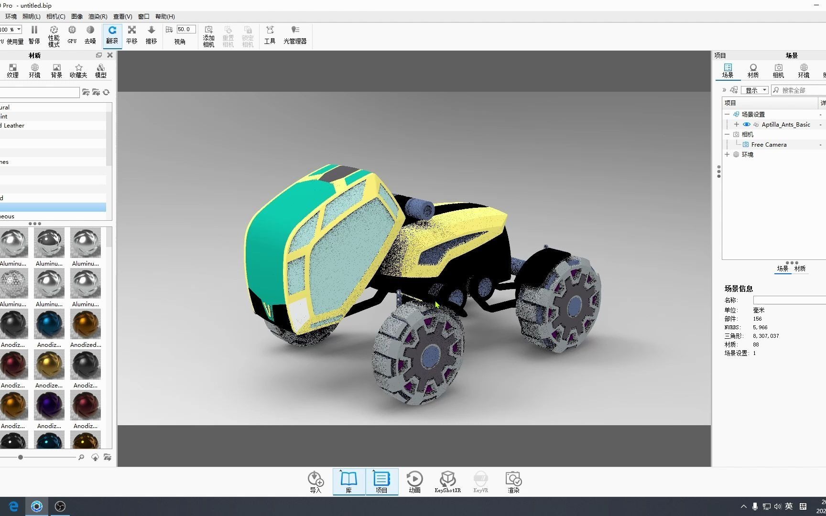Toggle Pause (暂停) real-time rendering
The image size is (826, 516).
34,35
